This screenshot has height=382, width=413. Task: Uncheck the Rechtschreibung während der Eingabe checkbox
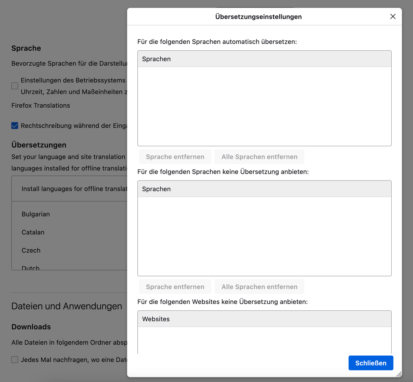[15, 126]
